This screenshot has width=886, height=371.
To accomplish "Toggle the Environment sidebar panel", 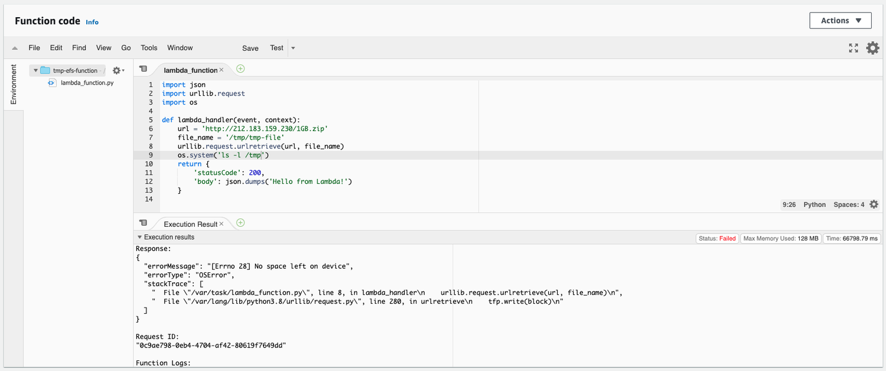I will click(x=13, y=83).
